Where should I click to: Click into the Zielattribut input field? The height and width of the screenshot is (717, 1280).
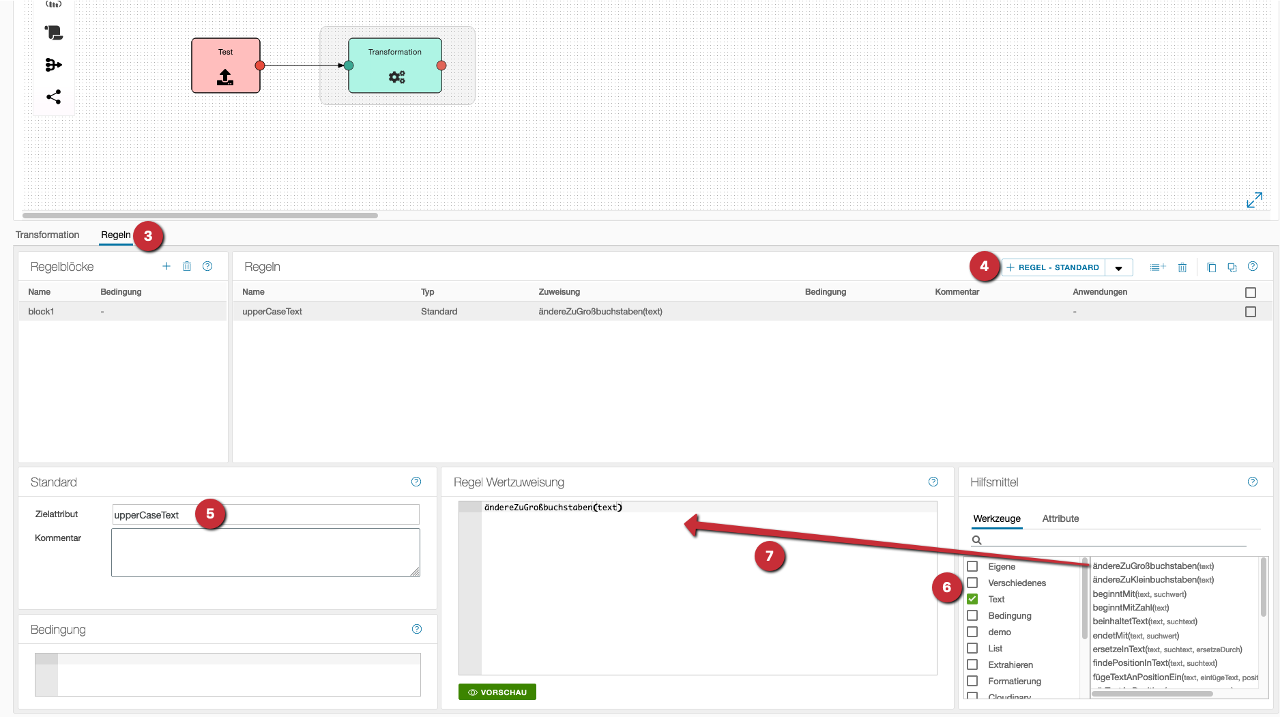click(266, 514)
